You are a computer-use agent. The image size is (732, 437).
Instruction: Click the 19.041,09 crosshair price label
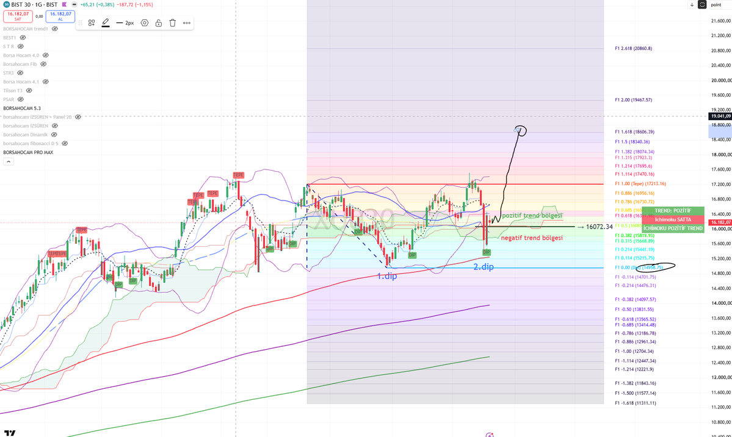point(720,116)
